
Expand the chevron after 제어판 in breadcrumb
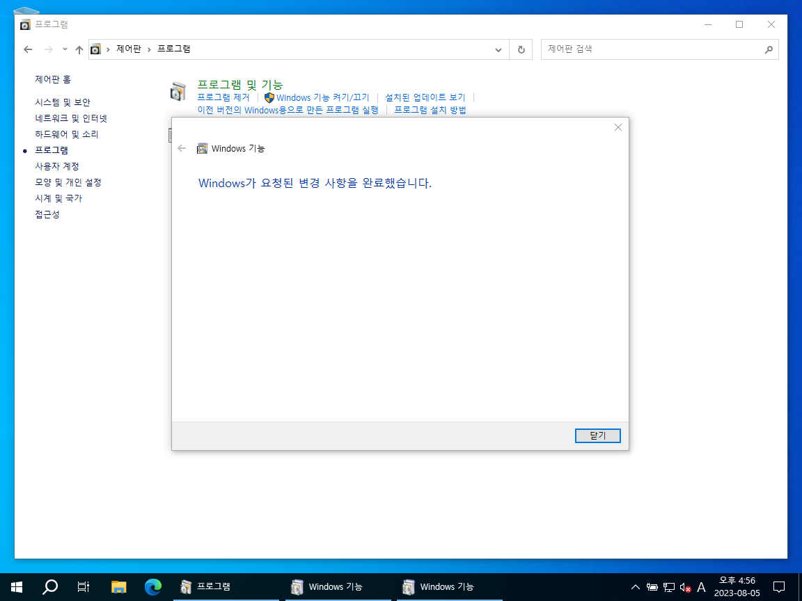tap(150, 49)
